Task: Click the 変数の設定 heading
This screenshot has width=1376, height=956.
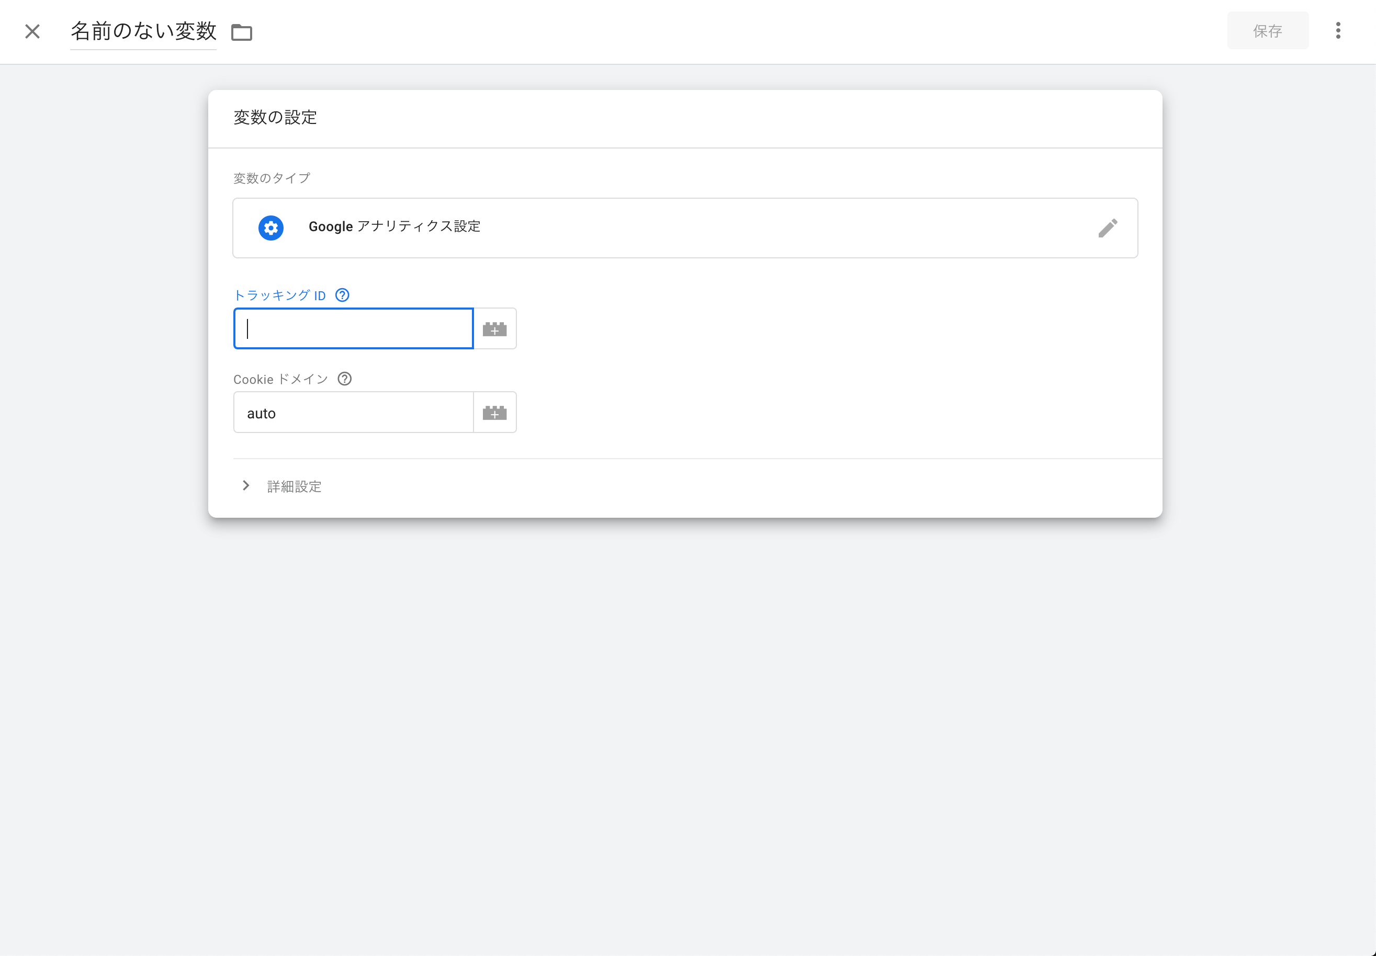Action: (x=275, y=117)
